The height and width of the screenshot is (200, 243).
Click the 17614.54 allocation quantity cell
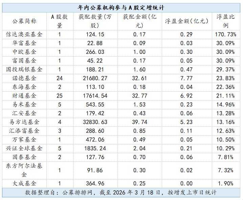pyautogui.click(x=95, y=96)
